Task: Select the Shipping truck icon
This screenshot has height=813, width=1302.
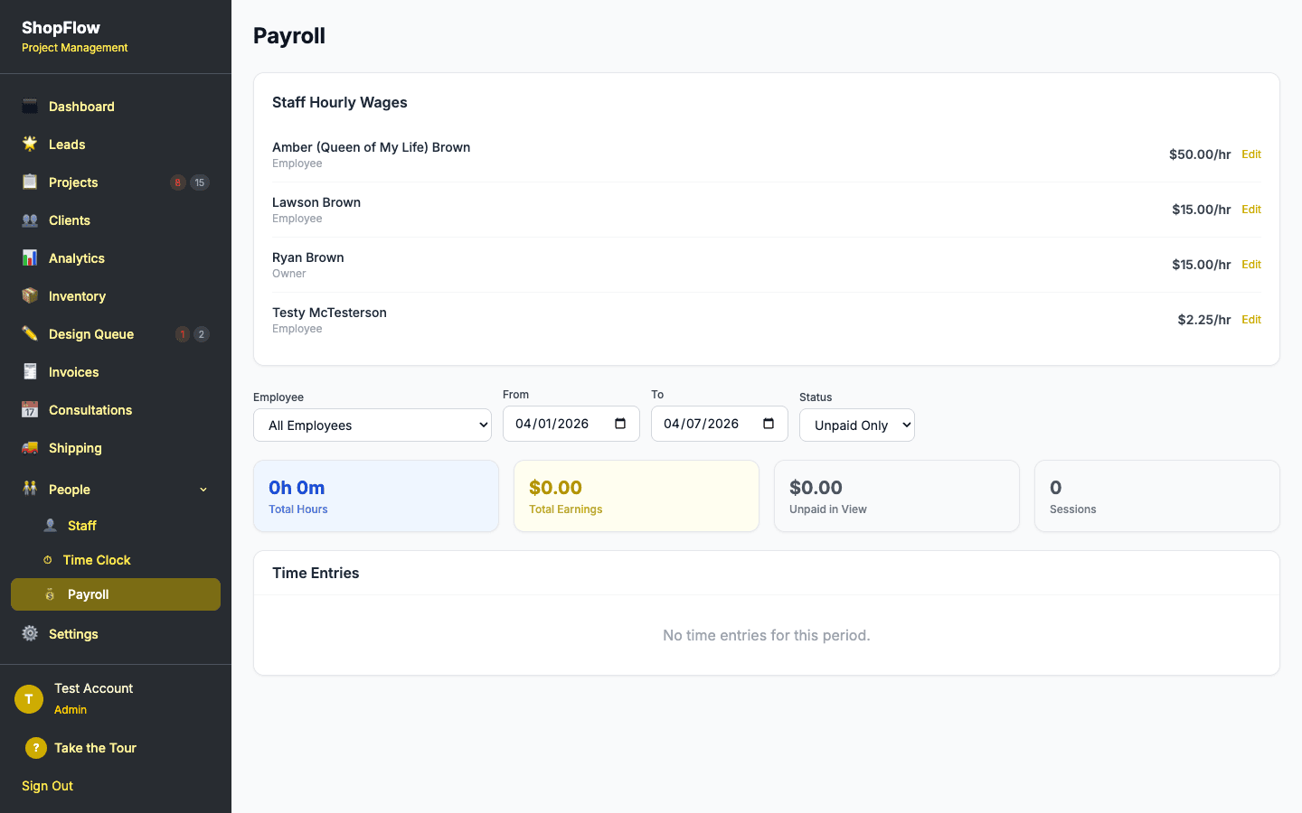Action: tap(29, 447)
